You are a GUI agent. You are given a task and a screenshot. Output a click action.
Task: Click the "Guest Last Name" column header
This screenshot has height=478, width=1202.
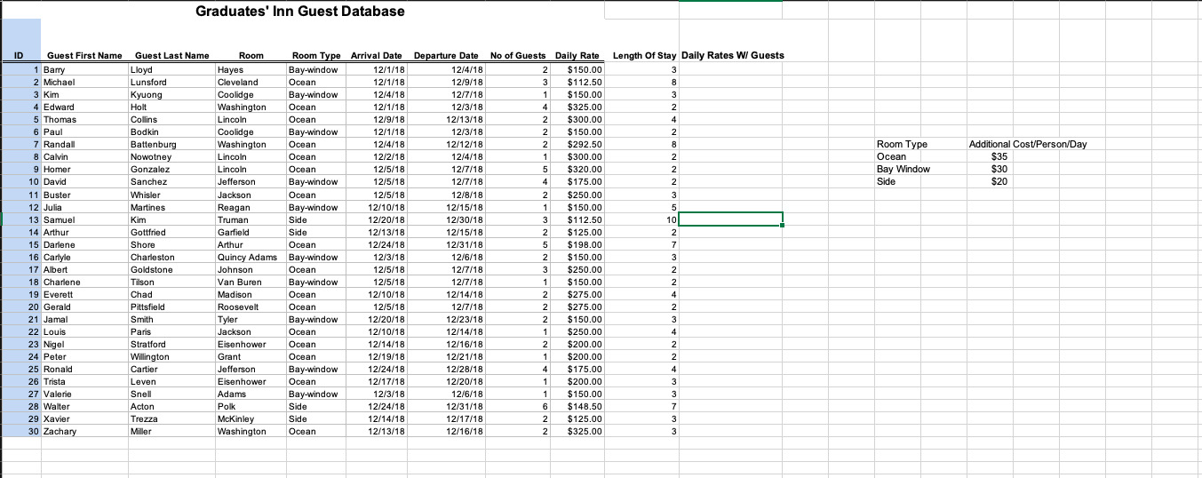[x=171, y=56]
